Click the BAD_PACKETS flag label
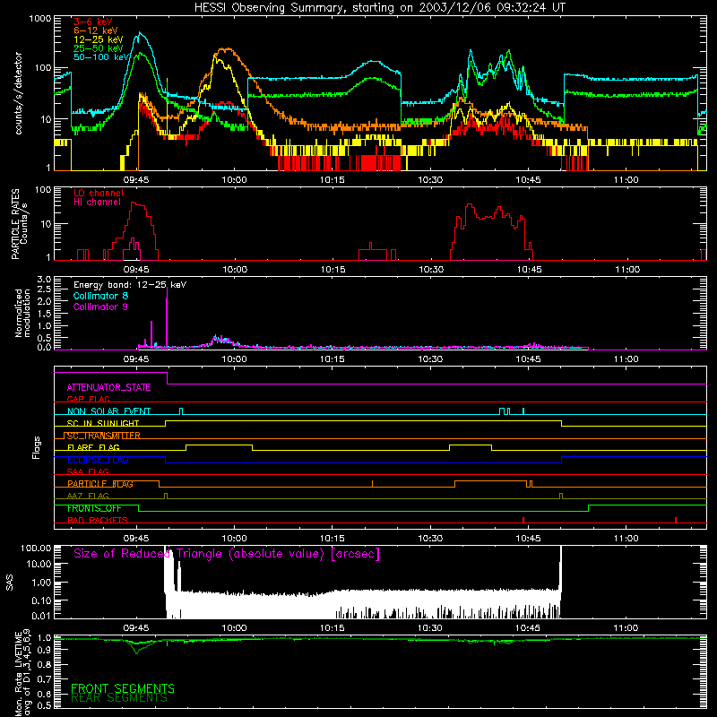Screen dimensions: 717x717 [98, 520]
